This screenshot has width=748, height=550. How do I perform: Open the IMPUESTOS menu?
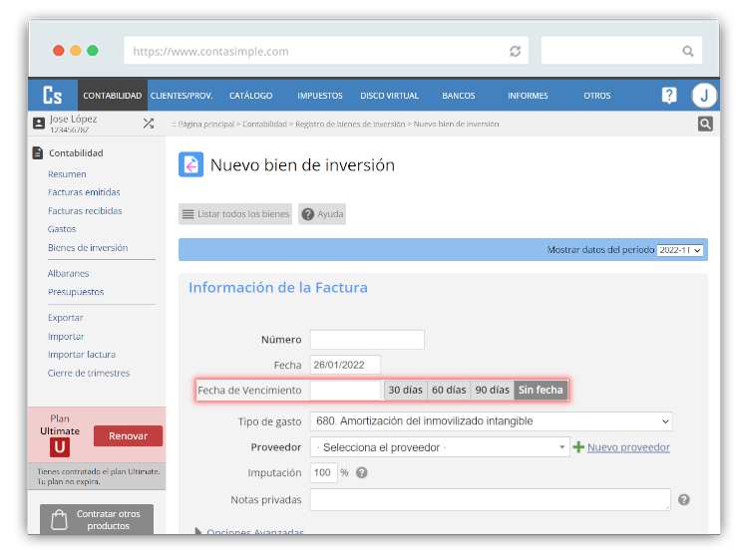320,96
